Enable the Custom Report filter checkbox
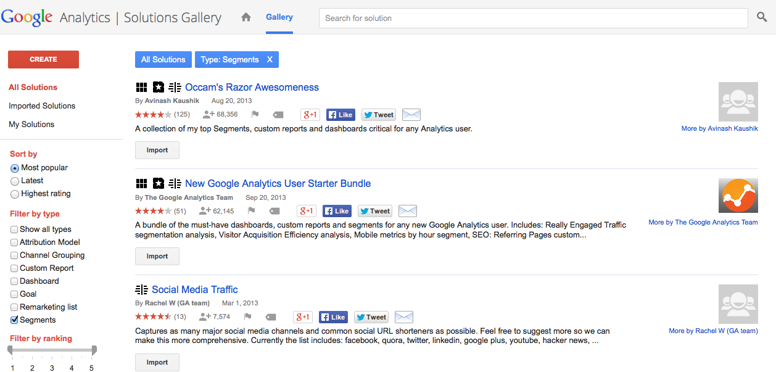The image size is (776, 372). 14,268
